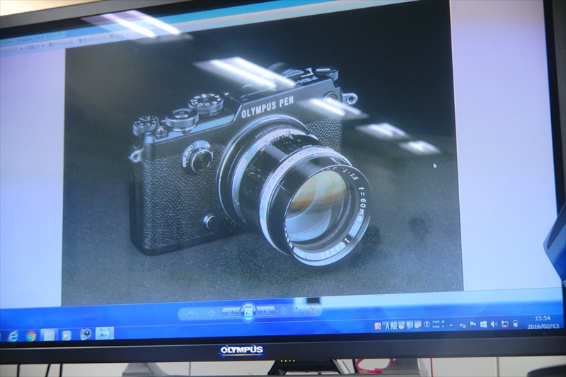
Task: Select the active Photo Viewer taskbar button
Action: 105,333
